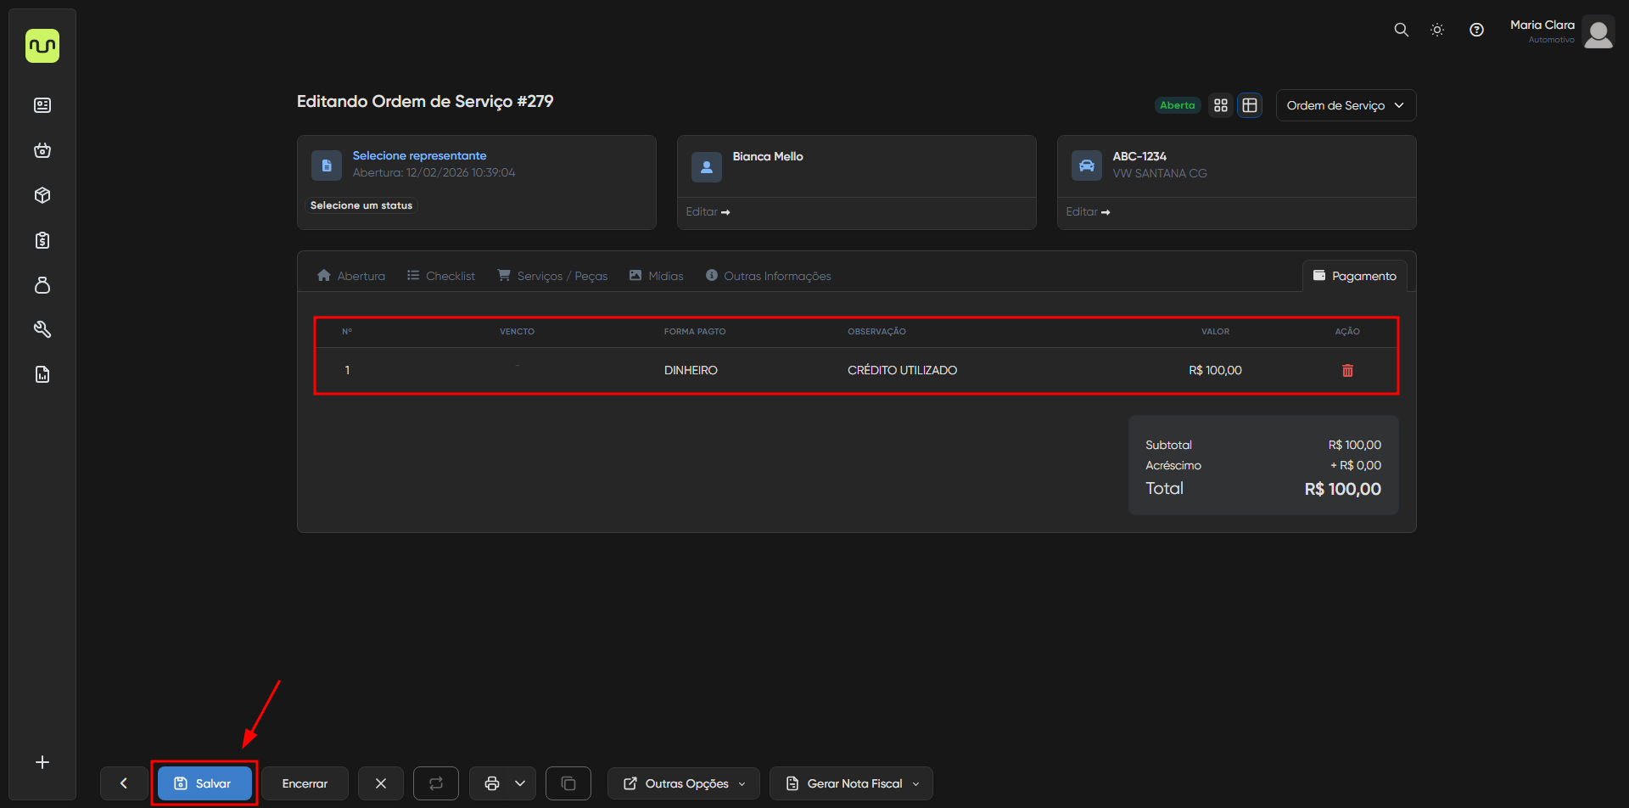
Task: Click the plus icon in sidebar
Action: click(42, 762)
